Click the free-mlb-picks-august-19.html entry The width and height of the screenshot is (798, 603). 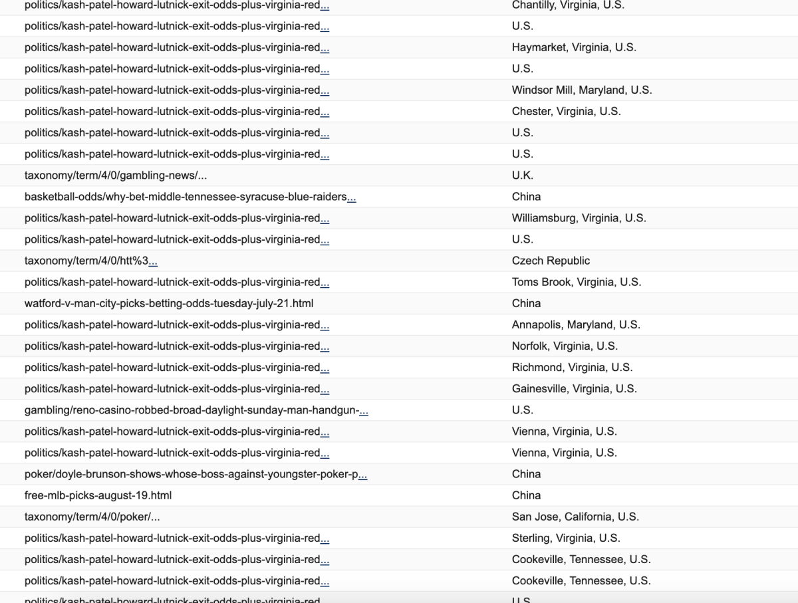(98, 496)
